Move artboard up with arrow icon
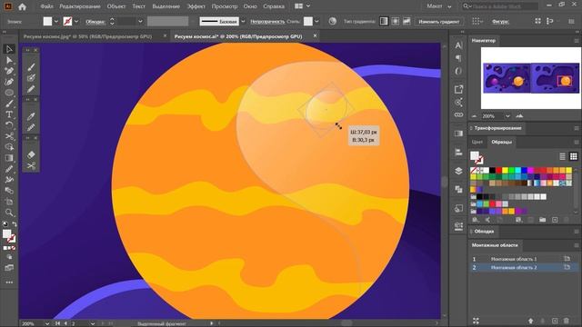Image resolution: width=582 pixels, height=327 pixels. (531, 321)
